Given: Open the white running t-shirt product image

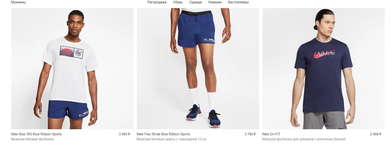Looking at the screenshot, I should 72,68.
